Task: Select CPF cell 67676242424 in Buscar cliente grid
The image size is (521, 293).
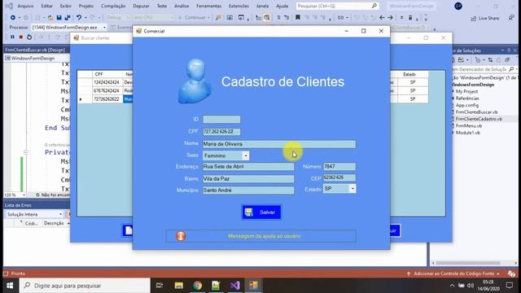Action: [x=107, y=90]
